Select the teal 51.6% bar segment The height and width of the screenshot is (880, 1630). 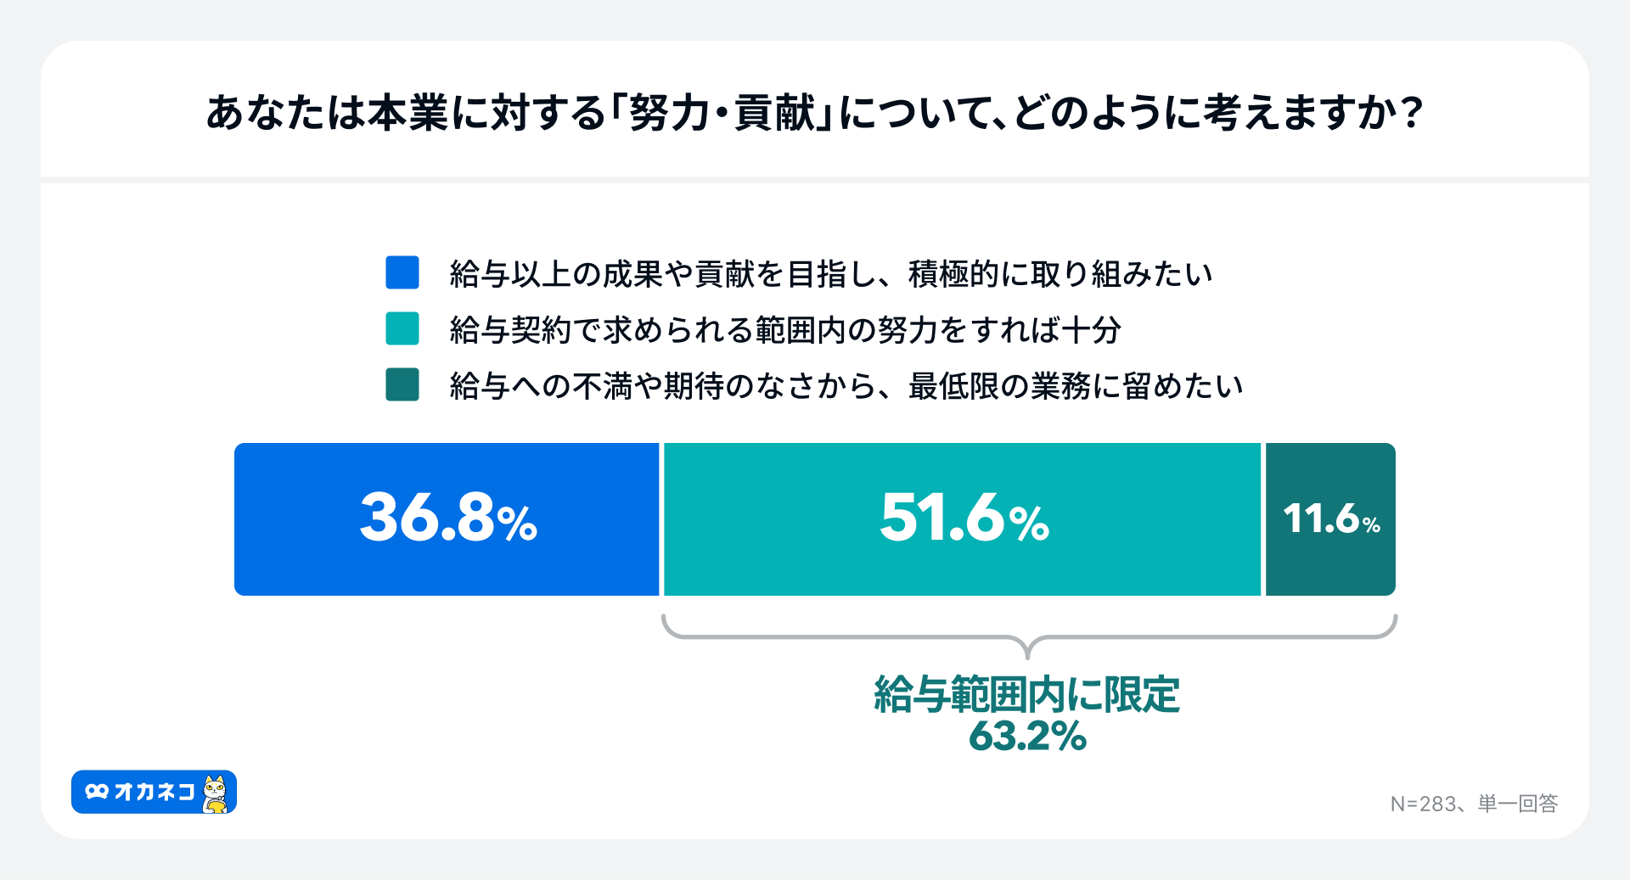[963, 519]
